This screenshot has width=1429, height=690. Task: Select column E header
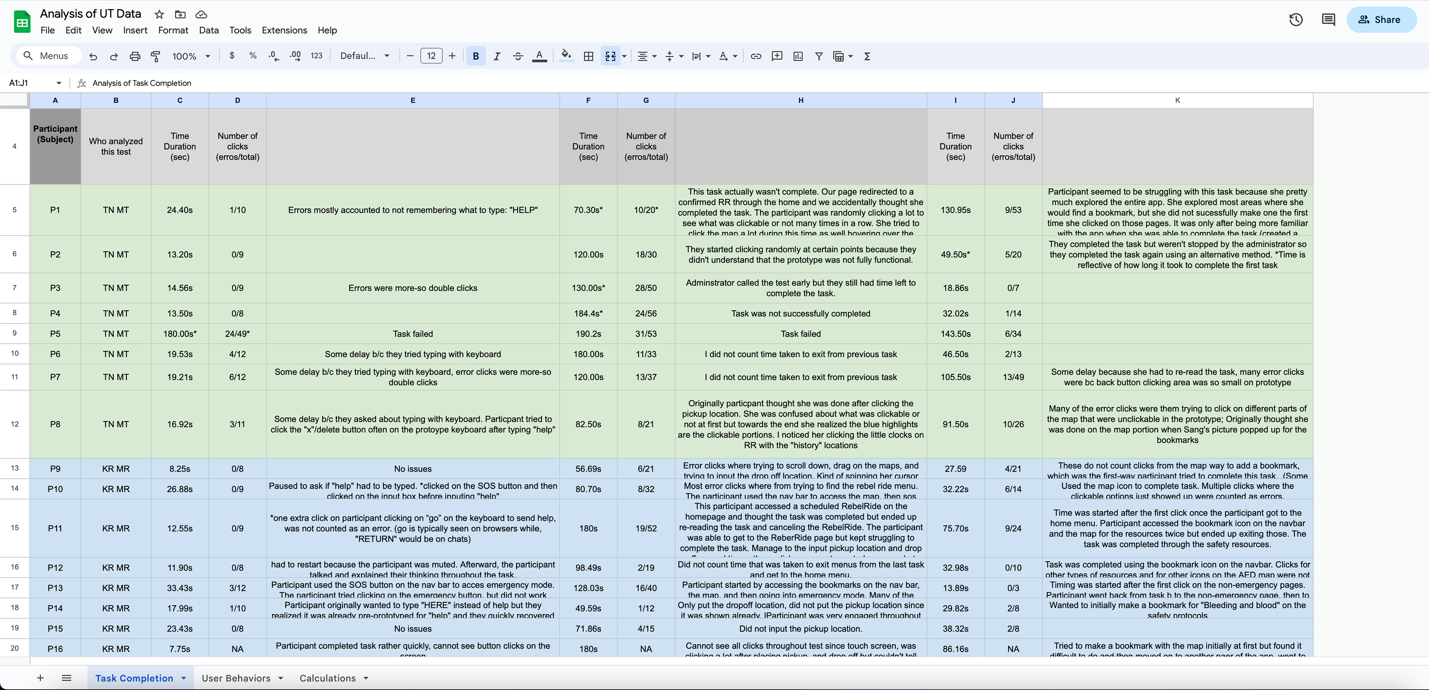point(413,100)
